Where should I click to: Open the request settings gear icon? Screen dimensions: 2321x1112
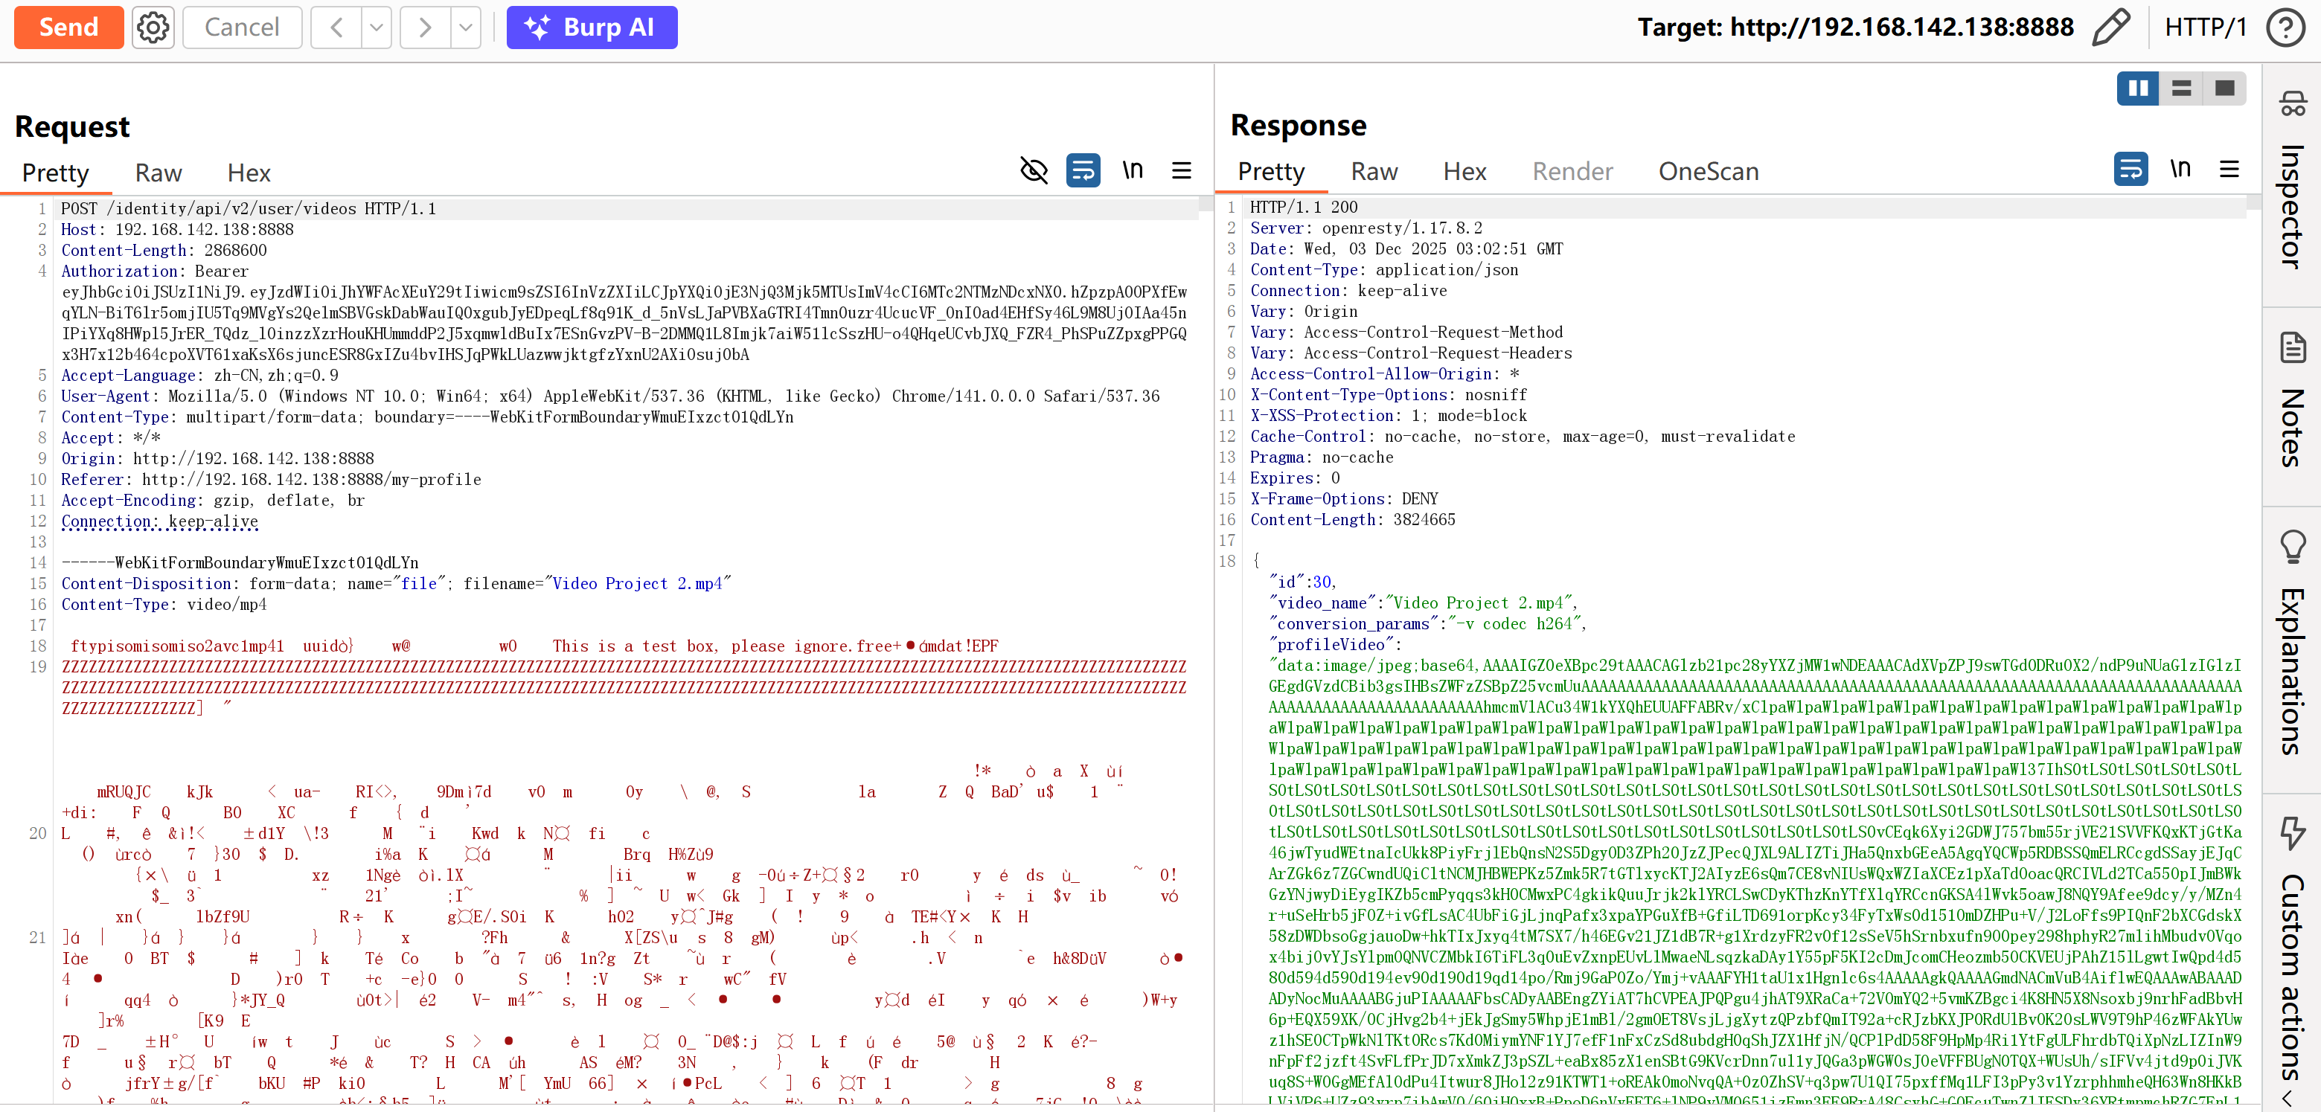click(x=153, y=27)
